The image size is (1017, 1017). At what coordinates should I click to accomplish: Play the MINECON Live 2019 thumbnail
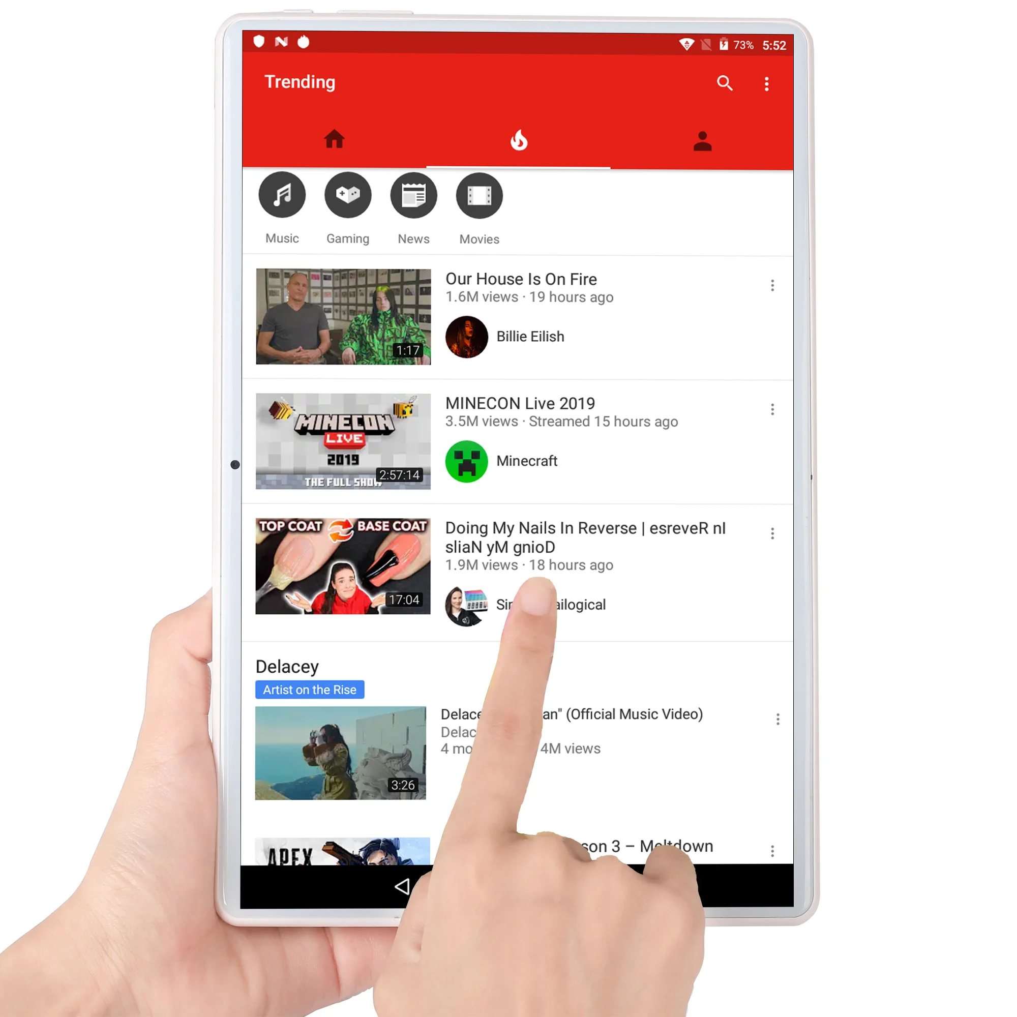343,440
